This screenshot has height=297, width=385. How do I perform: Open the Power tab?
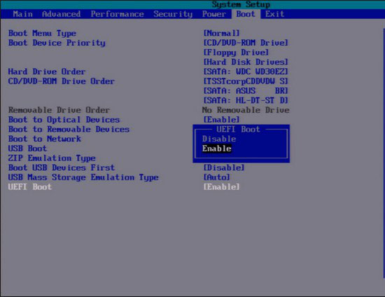pos(214,14)
